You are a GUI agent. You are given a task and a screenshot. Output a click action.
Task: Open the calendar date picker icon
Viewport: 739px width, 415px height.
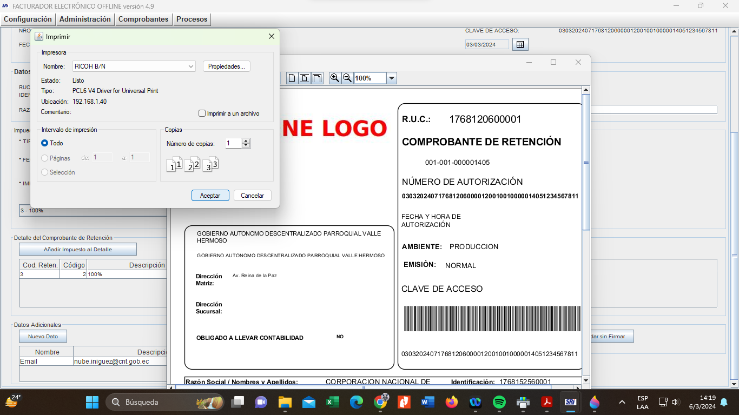tap(520, 44)
